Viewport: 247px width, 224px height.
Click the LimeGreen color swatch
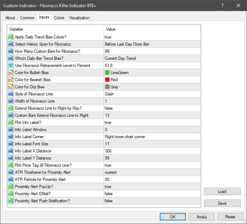[107, 72]
